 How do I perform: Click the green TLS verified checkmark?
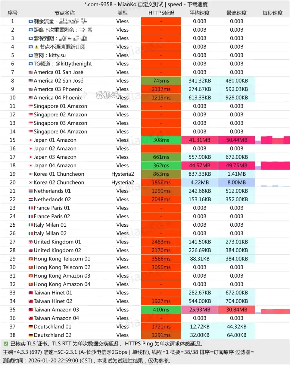6,344
